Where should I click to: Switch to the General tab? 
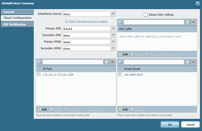tap(18, 12)
